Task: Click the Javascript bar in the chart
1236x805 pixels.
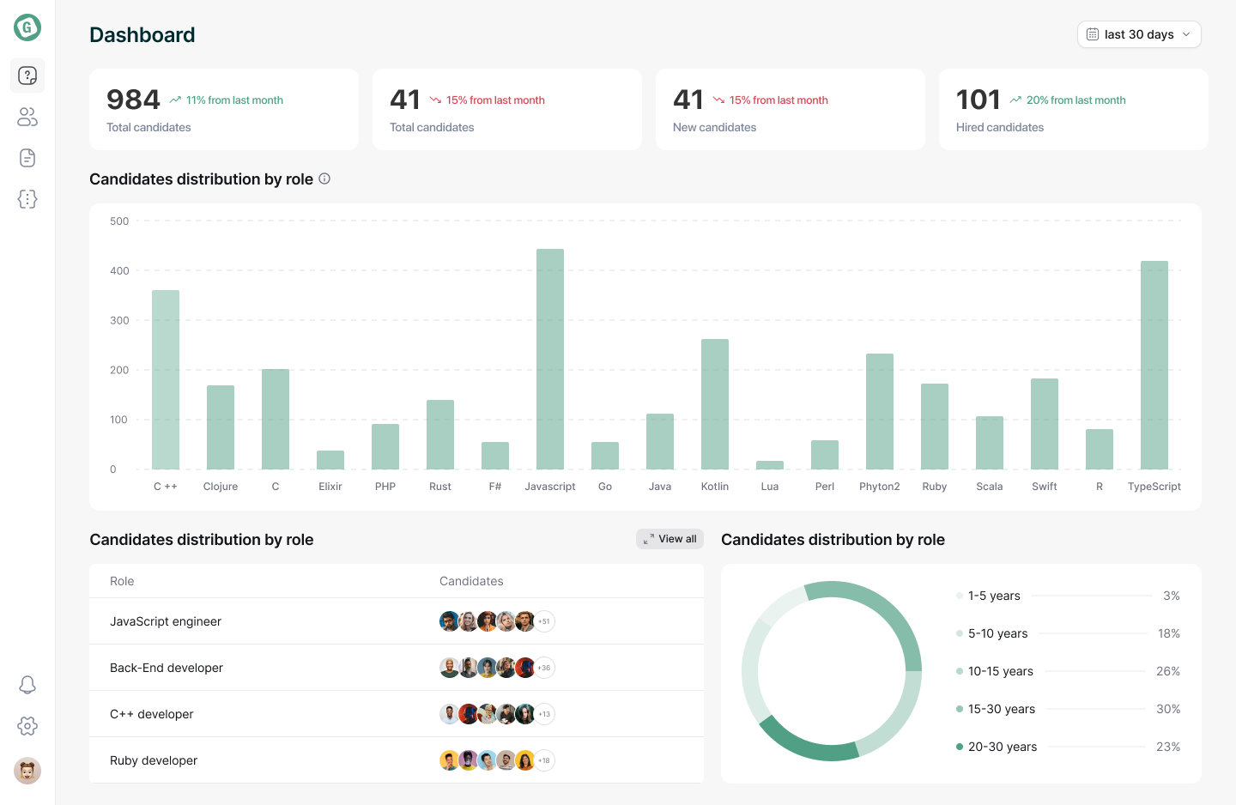Action: pos(549,360)
